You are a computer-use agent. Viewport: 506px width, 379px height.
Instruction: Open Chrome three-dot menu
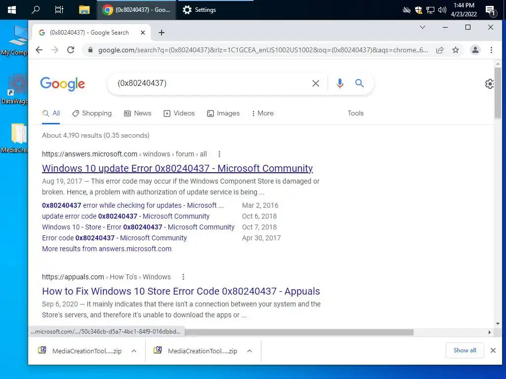click(x=491, y=50)
